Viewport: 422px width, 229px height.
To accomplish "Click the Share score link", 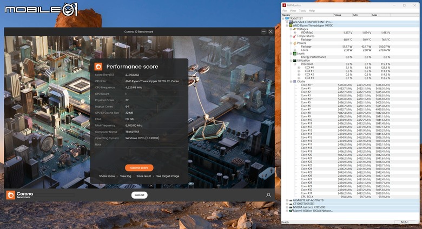I will (x=107, y=176).
